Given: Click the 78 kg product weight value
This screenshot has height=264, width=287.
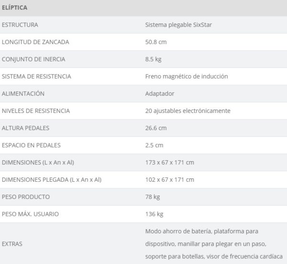Looking at the screenshot, I should click(153, 197).
